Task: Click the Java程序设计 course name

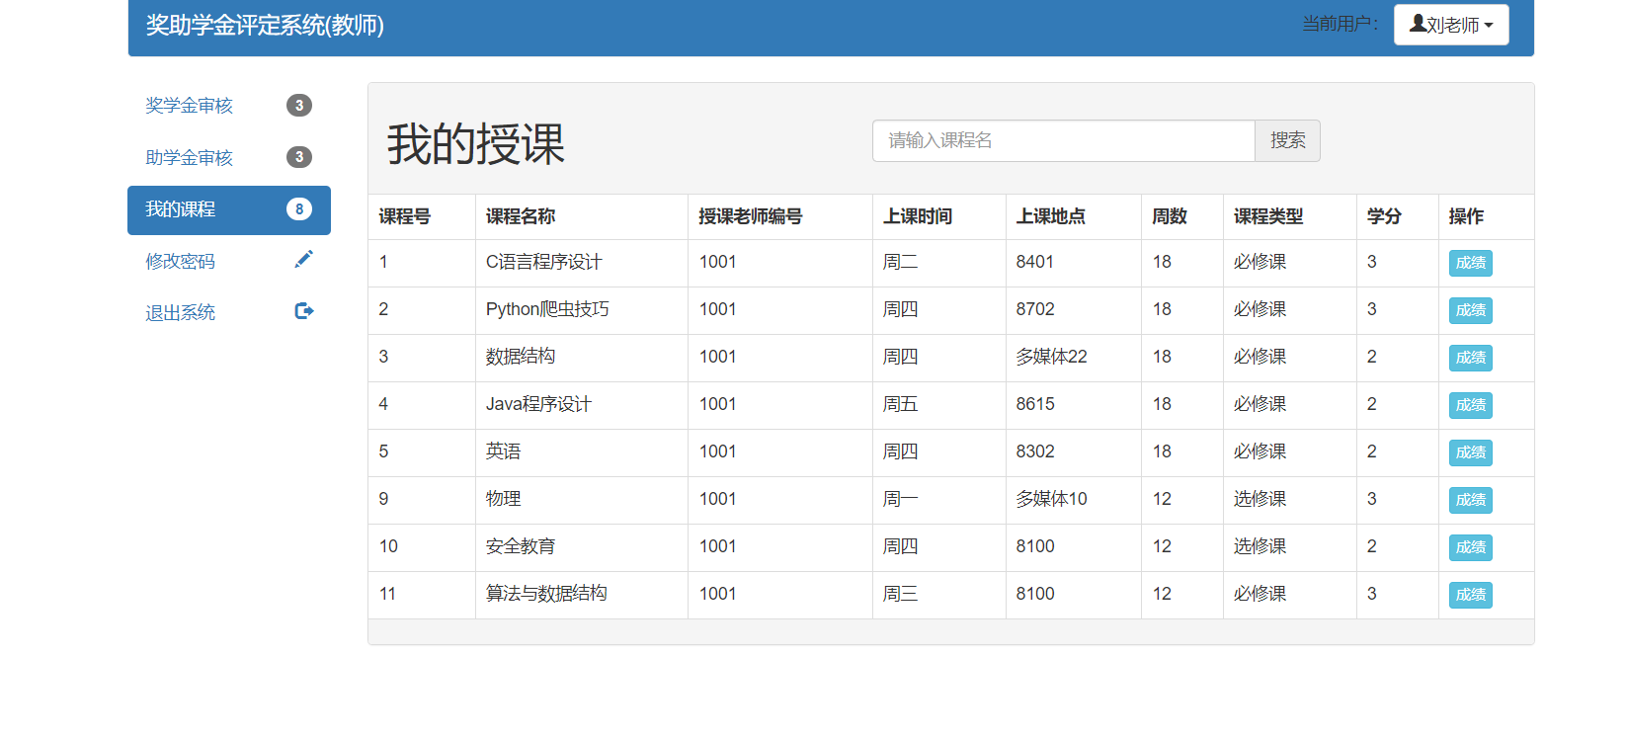Action: click(x=538, y=404)
